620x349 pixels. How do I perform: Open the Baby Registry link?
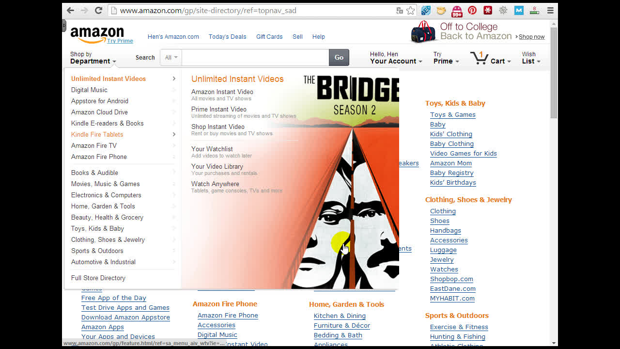[x=451, y=173]
